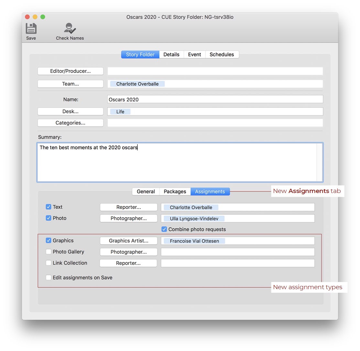Click the Check Names icon
The height and width of the screenshot is (351, 360).
[70, 28]
